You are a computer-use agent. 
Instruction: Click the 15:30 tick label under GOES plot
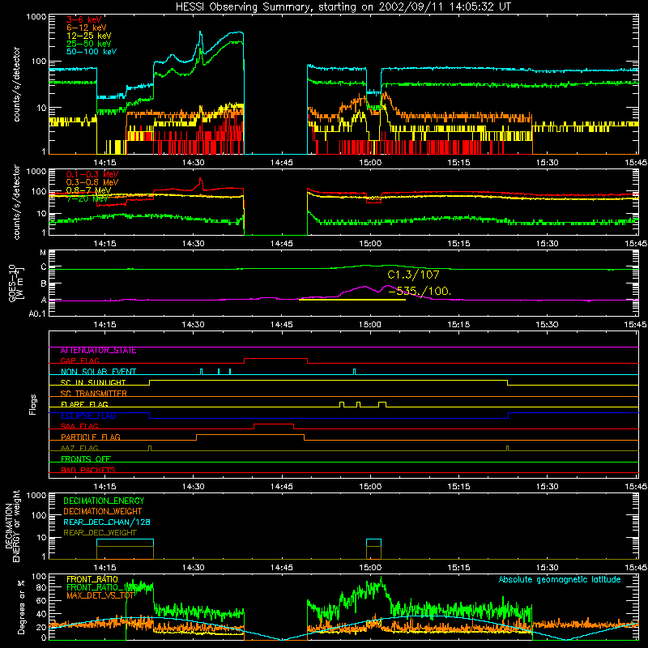[x=548, y=325]
